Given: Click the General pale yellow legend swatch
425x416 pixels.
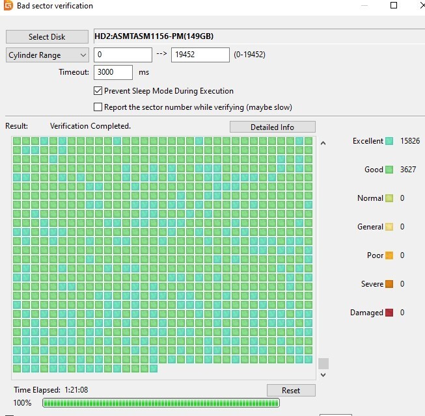Looking at the screenshot, I should (x=389, y=227).
